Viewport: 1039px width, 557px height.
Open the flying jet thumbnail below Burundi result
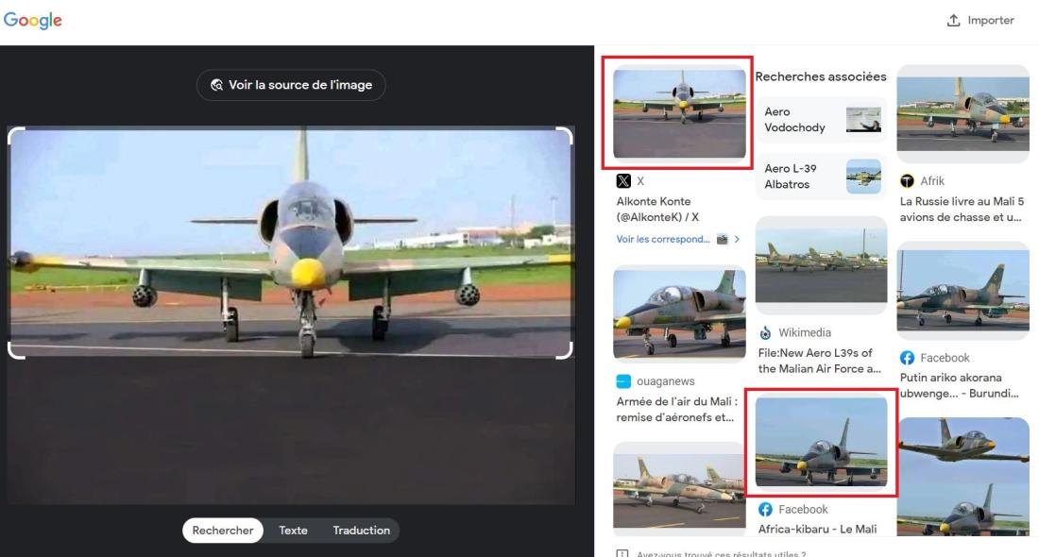pos(962,477)
